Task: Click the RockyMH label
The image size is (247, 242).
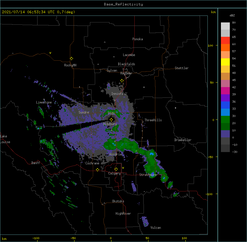Action: coord(70,65)
